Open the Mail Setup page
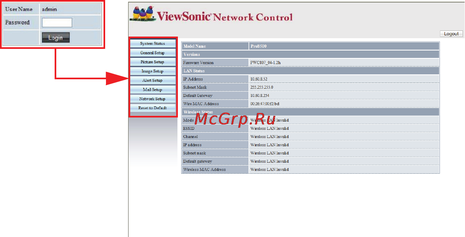465x237 pixels. pos(152,90)
